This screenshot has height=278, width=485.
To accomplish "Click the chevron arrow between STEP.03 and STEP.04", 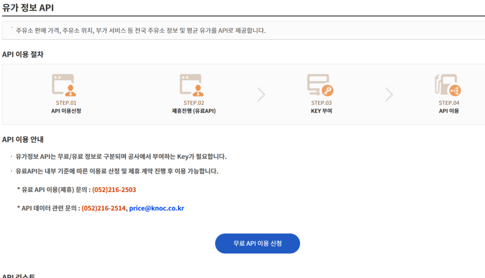I will (x=389, y=95).
